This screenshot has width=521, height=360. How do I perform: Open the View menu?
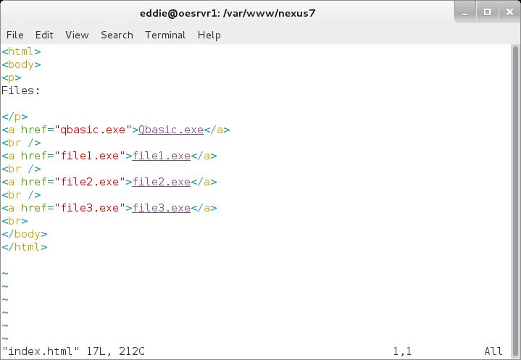coord(77,35)
